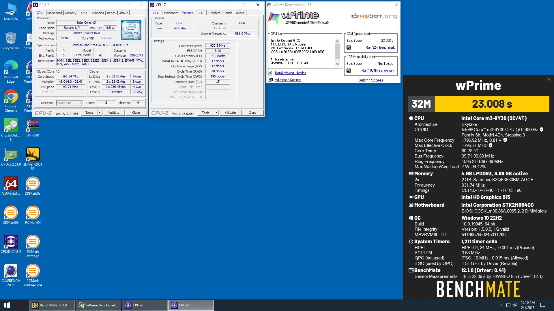
Task: Open CPUID CPU-Z desktop shortcut
Action: [x=11, y=244]
